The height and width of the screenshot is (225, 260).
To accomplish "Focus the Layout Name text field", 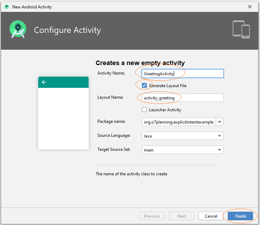I will coord(183,98).
